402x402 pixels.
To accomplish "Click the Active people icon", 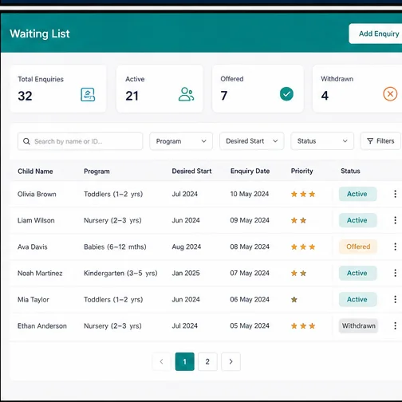I will pyautogui.click(x=186, y=94).
